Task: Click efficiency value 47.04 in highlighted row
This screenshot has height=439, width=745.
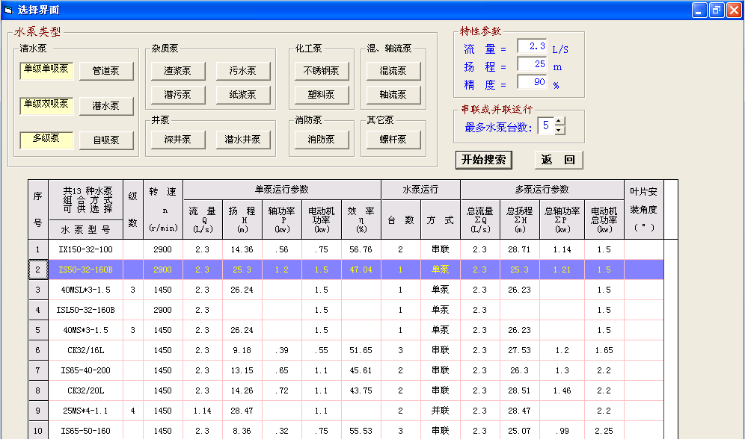Action: (361, 270)
